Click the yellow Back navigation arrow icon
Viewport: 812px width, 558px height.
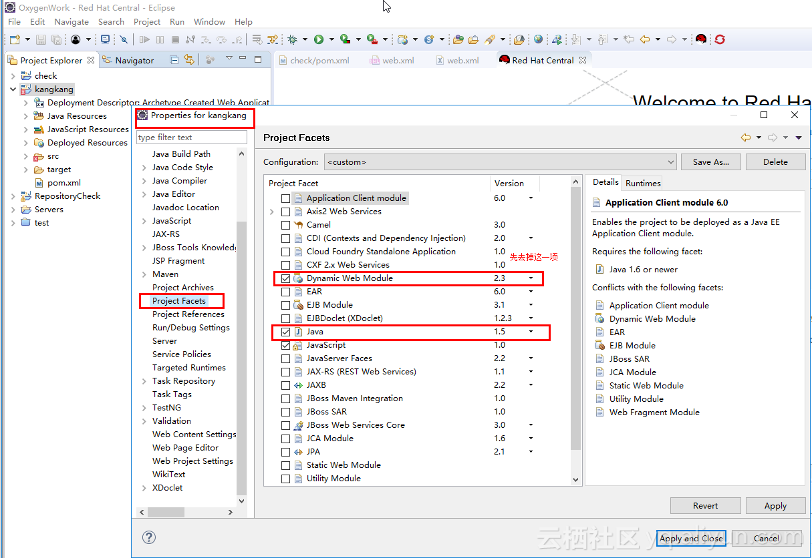(644, 39)
